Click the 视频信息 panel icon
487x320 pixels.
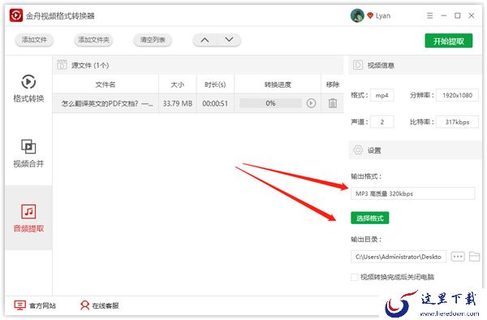[x=358, y=65]
